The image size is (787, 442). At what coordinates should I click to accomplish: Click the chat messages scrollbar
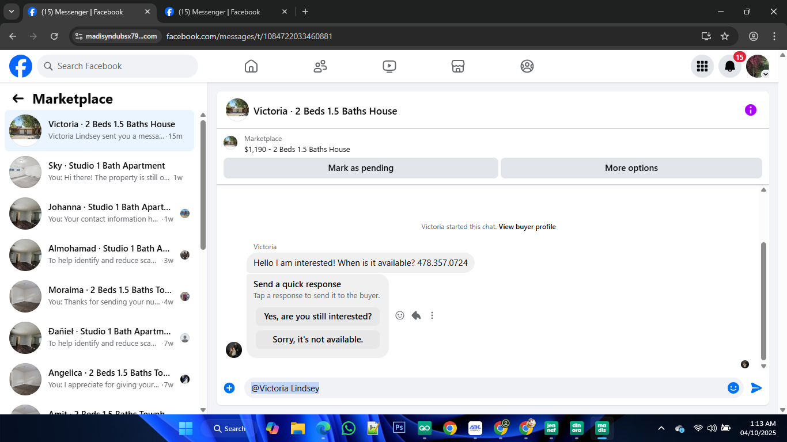tap(764, 300)
